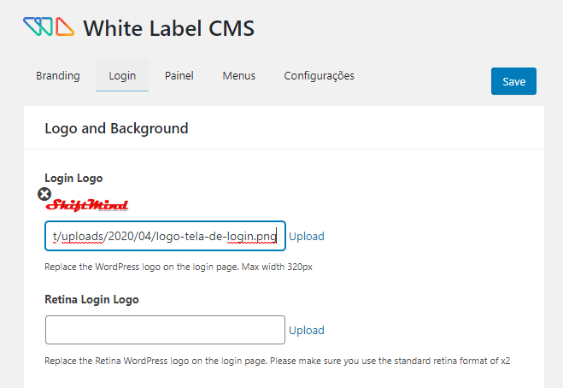This screenshot has height=388, width=563.
Task: Click the White Label CMS title text
Action: pos(168,28)
